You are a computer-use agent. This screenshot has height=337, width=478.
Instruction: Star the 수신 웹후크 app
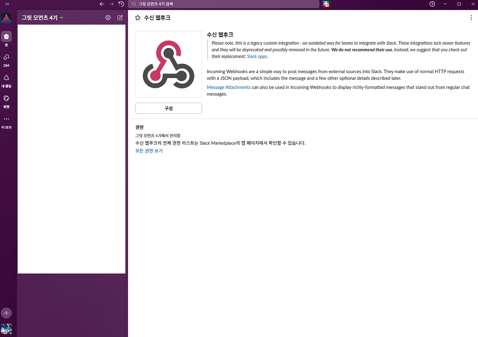[x=138, y=17]
